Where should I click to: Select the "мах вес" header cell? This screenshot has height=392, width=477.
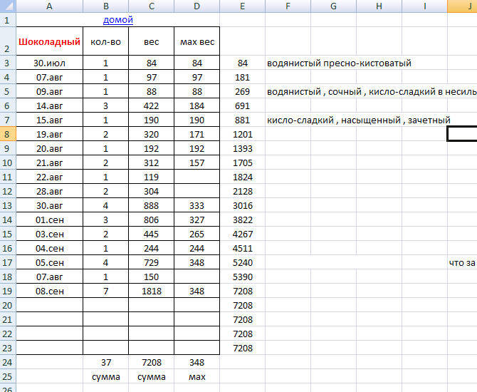click(x=197, y=42)
